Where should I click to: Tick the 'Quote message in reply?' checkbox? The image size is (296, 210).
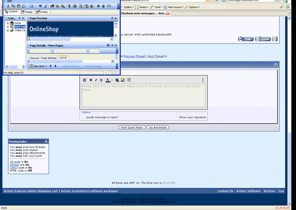point(83,117)
